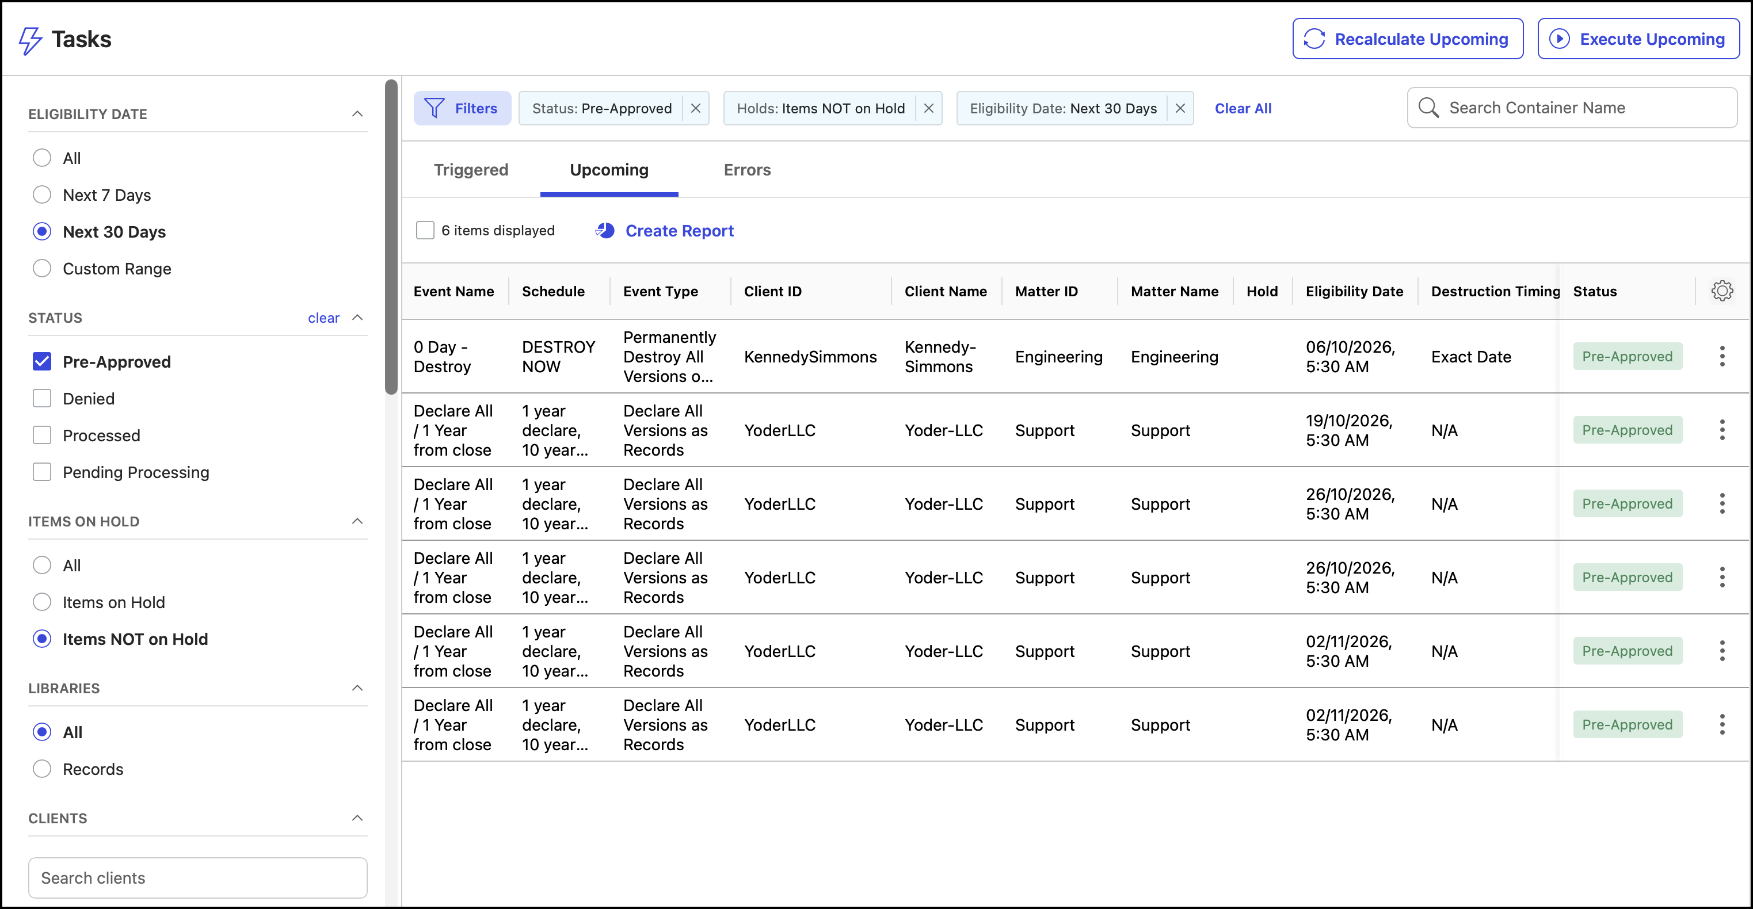Click the filter sidebar scrollbar
Image resolution: width=1753 pixels, height=909 pixels.
click(x=391, y=237)
